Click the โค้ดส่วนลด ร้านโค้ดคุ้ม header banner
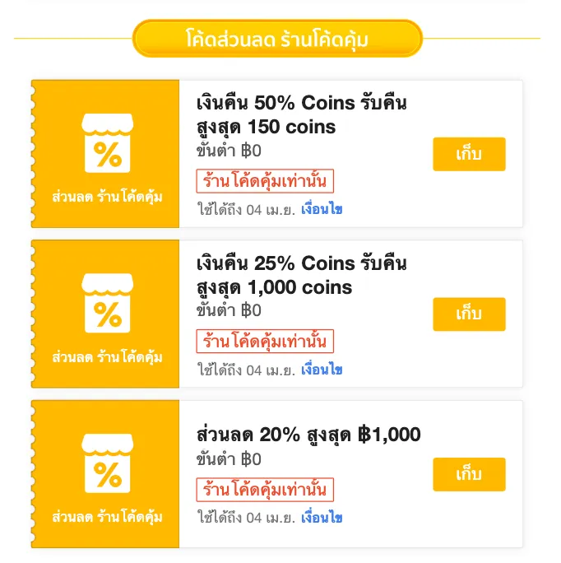 click(277, 39)
